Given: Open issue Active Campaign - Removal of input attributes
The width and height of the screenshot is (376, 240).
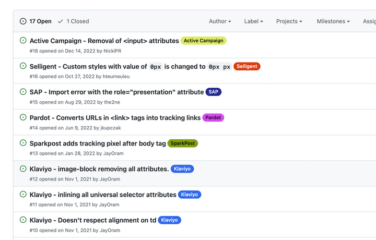Looking at the screenshot, I should pos(104,41).
